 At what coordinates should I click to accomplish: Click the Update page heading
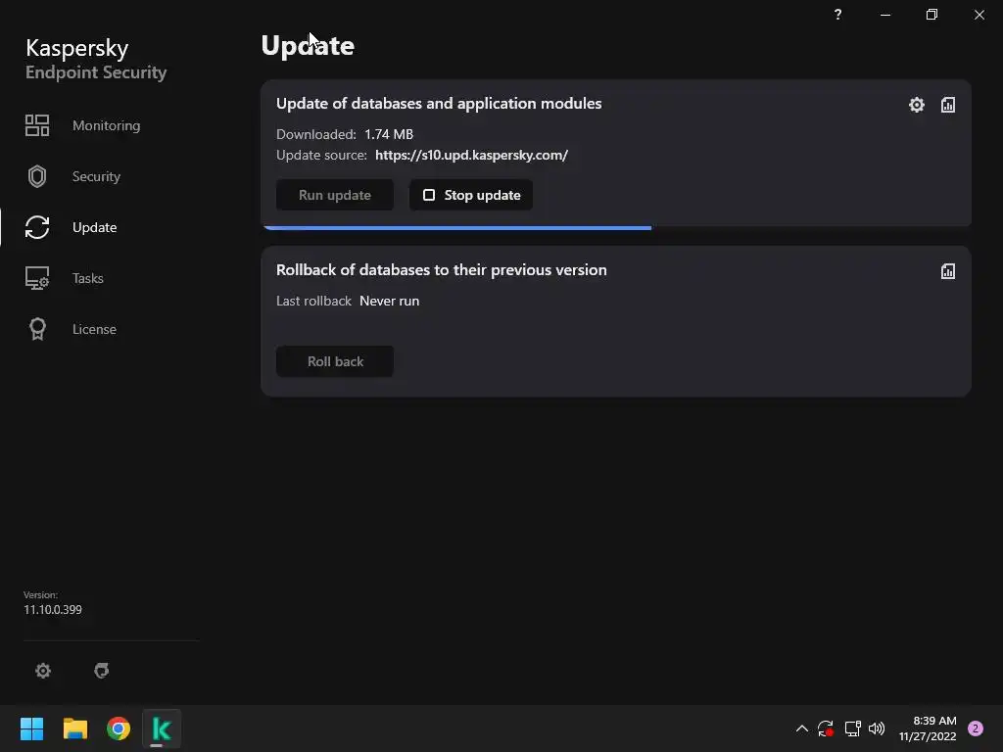click(308, 46)
